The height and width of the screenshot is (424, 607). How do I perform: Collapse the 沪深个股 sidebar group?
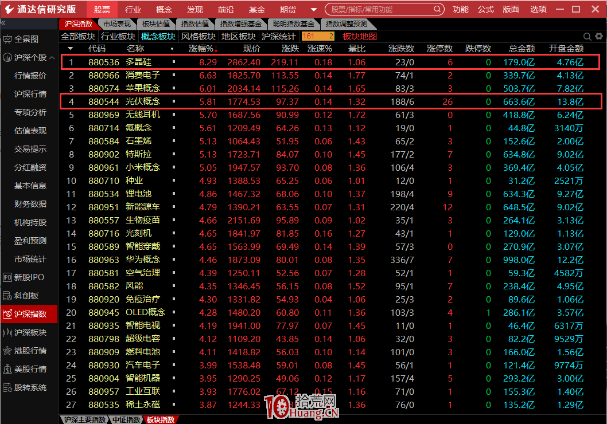click(52, 58)
